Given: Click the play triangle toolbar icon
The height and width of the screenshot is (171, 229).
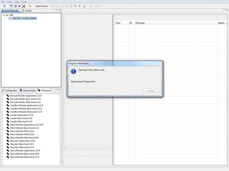Looking at the screenshot, I should (x=80, y=6).
